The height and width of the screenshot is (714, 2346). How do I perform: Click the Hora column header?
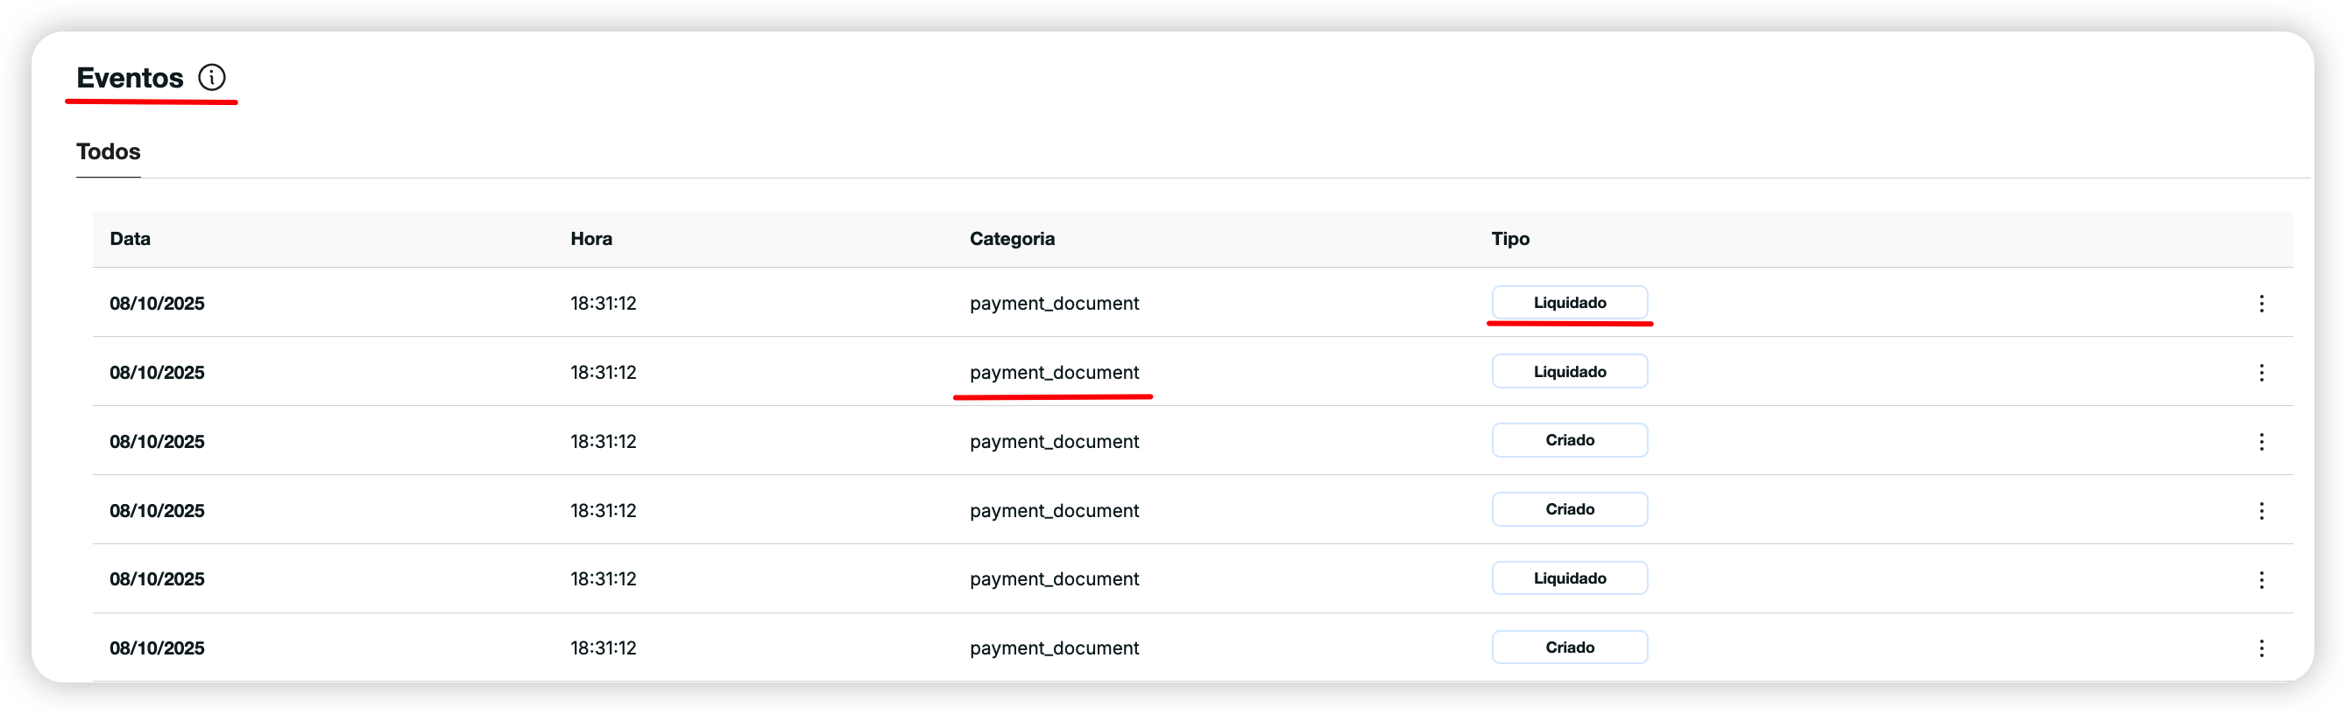click(591, 239)
